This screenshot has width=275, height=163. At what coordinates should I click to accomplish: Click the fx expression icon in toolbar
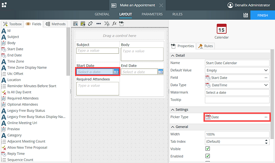114,24
